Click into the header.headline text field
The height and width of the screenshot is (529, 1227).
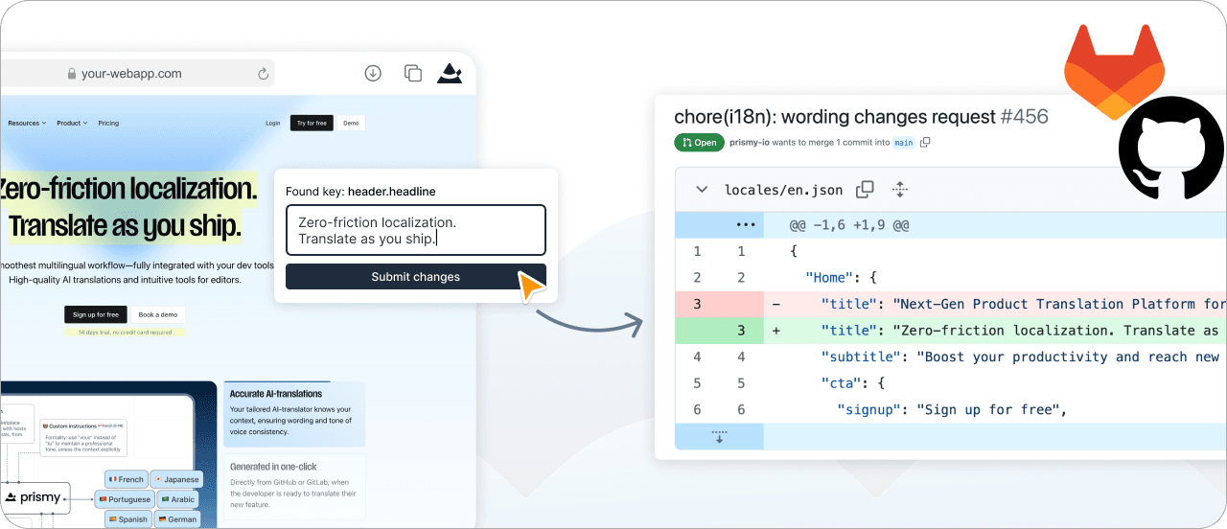(x=415, y=230)
